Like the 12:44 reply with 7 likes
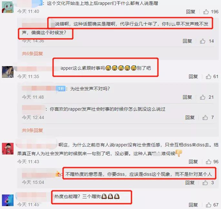The height and width of the screenshot is (209, 221). [205, 117]
